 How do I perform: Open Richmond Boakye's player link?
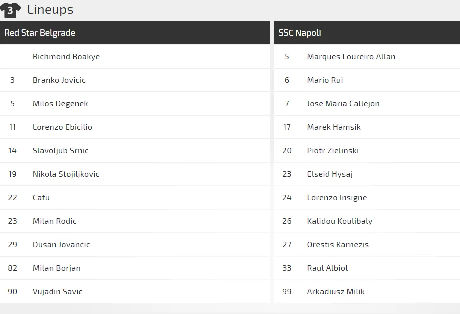tap(66, 57)
